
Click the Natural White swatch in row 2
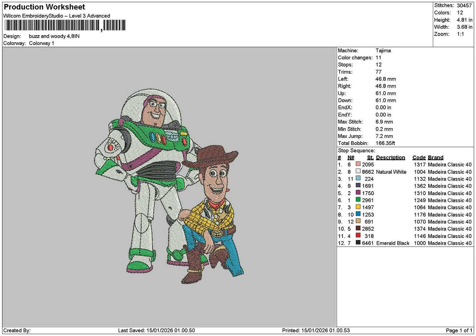358,171
